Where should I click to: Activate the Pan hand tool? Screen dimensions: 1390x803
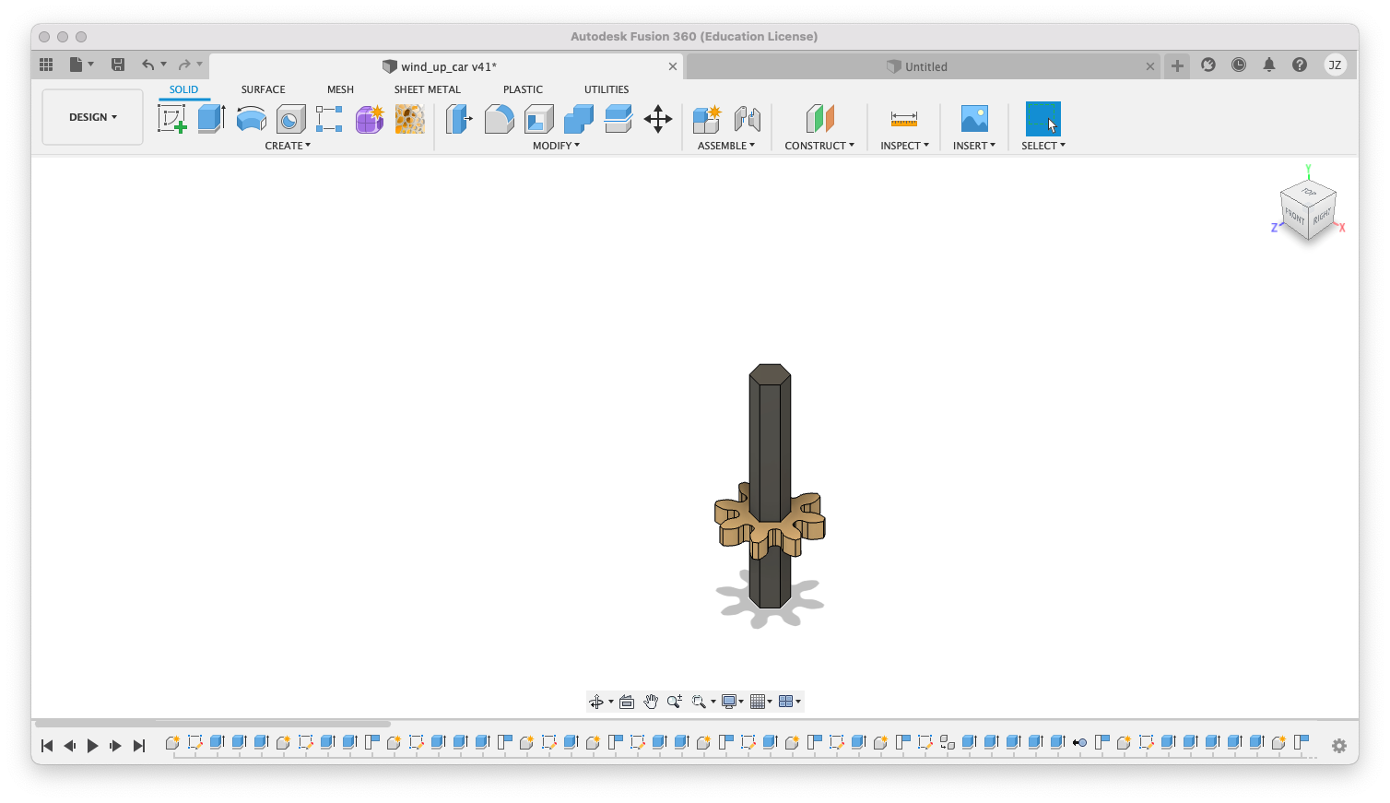[651, 702]
